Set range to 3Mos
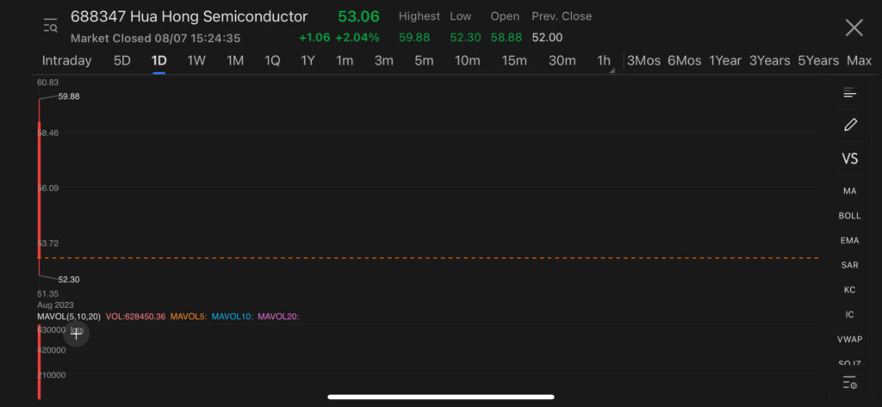This screenshot has width=882, height=407. pos(643,61)
